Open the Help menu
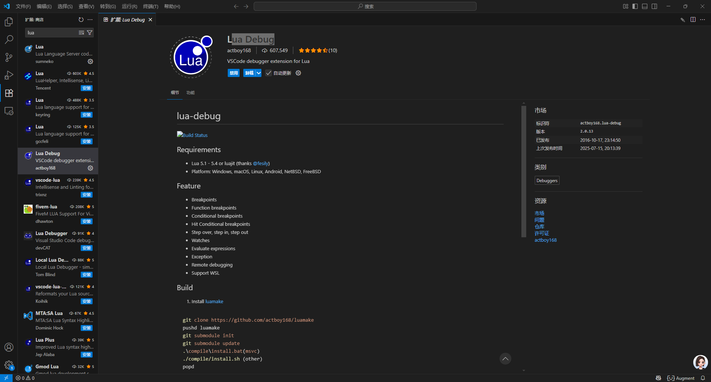The image size is (711, 382). pos(172,6)
